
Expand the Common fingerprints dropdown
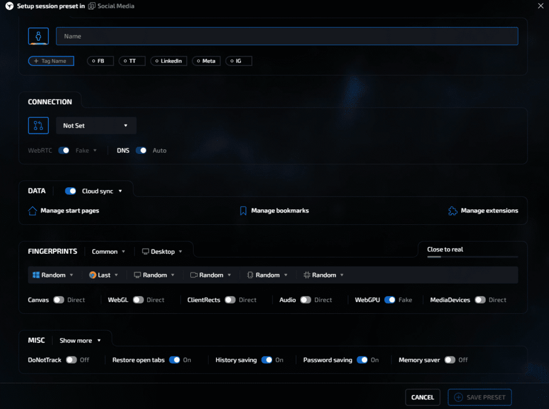tap(108, 251)
